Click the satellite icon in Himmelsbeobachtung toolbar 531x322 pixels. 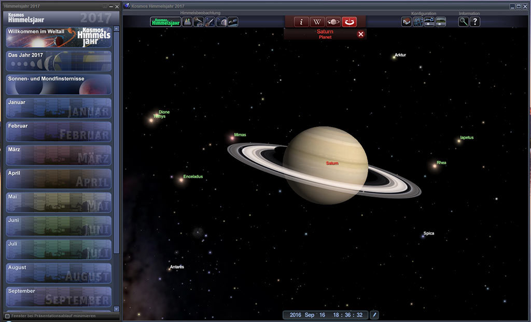click(x=233, y=22)
